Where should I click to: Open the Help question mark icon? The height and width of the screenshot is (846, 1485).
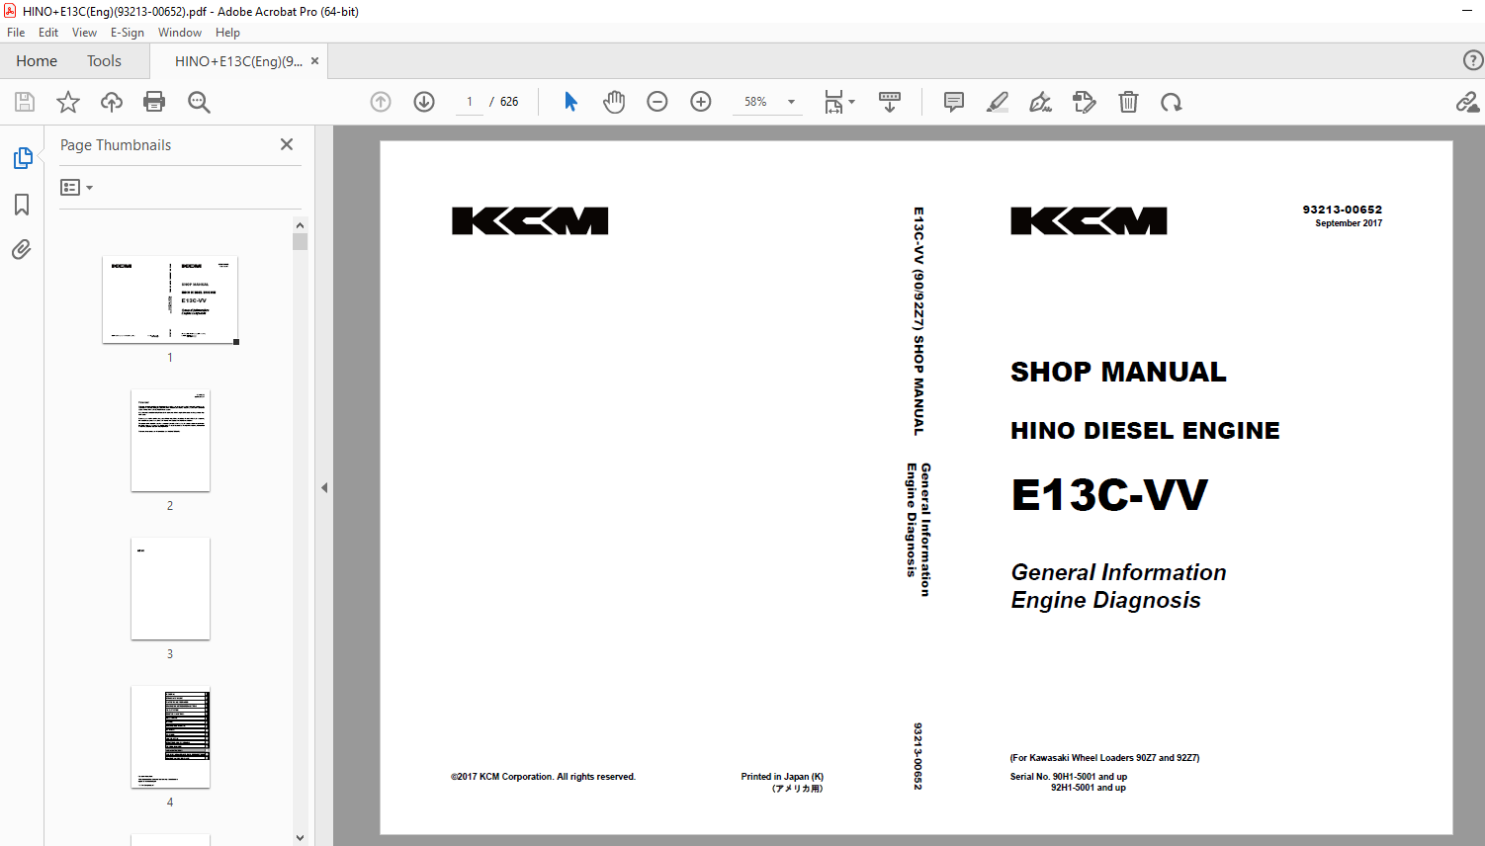pyautogui.click(x=1473, y=60)
